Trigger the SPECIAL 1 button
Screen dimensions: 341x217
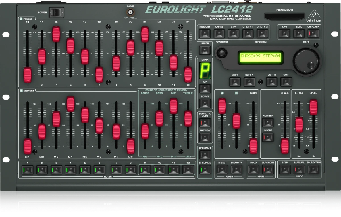pos(205,155)
